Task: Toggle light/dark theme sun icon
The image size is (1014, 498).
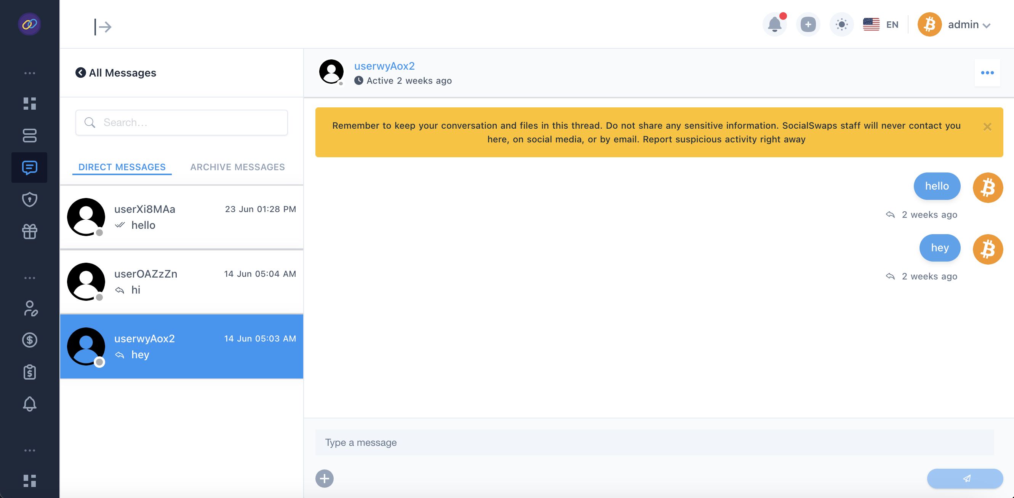Action: point(841,24)
